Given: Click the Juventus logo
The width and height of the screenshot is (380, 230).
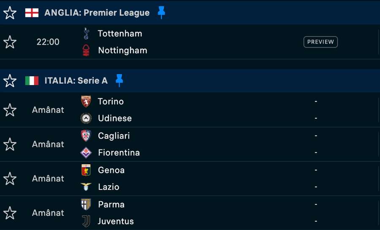Looking at the screenshot, I should tap(86, 221).
